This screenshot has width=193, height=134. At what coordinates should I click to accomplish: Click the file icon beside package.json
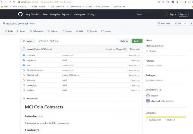click(x=24, y=85)
